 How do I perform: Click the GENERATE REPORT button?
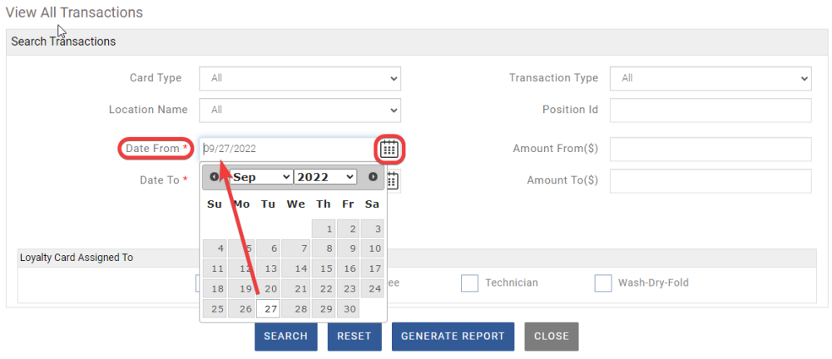coord(453,337)
